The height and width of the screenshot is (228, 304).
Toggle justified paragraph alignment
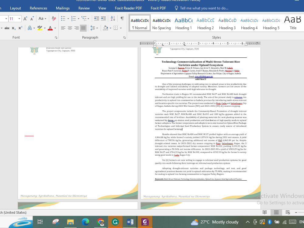pyautogui.click(x=83, y=28)
